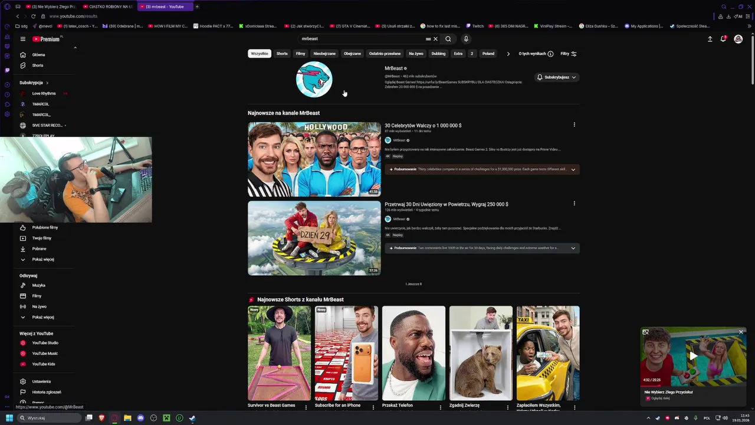
Task: Select the Na żywo filter chip
Action: tap(416, 54)
